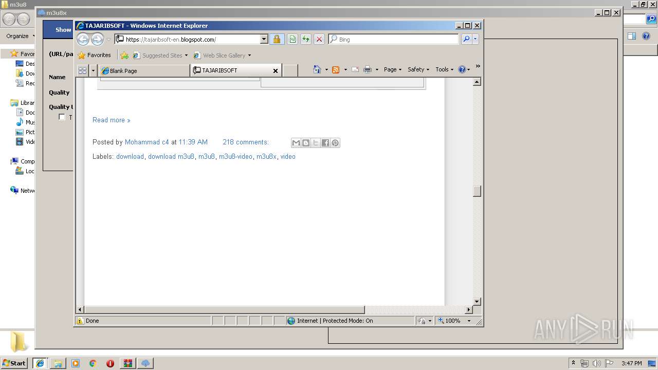Open the m3u8-video label link
The width and height of the screenshot is (658, 370).
pyautogui.click(x=236, y=157)
